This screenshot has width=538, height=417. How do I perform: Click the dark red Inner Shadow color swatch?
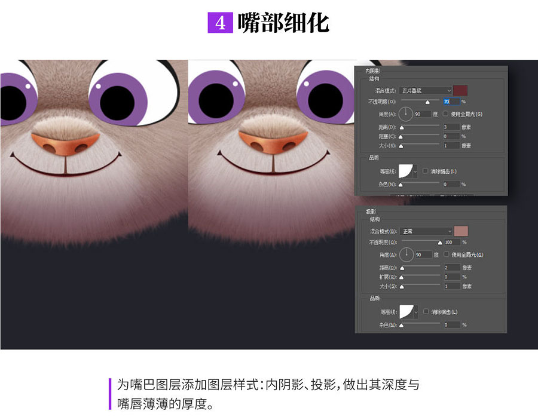(460, 91)
